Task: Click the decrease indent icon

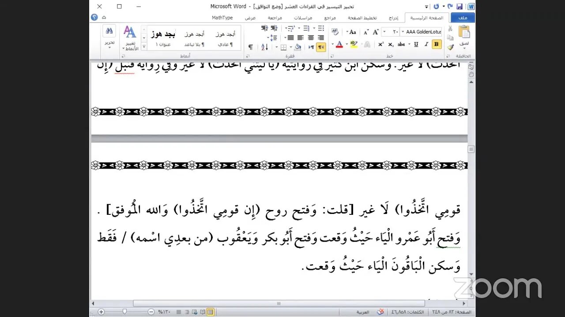Action: click(275, 28)
